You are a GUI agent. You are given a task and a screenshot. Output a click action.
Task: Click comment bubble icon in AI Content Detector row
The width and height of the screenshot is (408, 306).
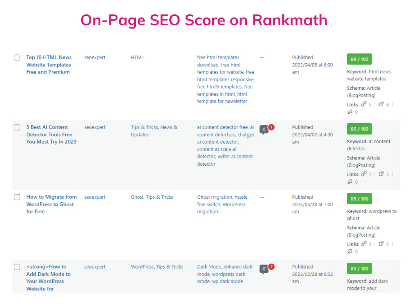(x=264, y=130)
